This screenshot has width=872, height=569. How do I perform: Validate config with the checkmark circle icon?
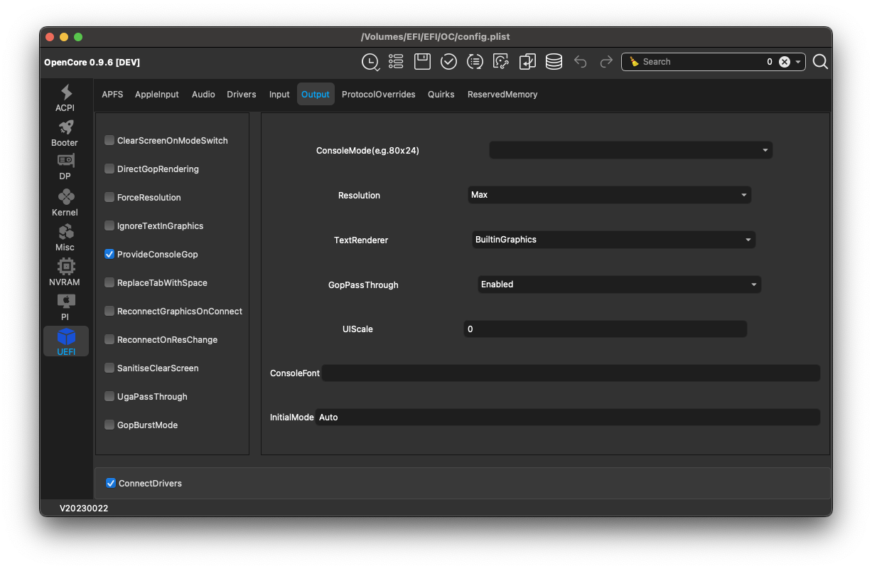tap(448, 62)
